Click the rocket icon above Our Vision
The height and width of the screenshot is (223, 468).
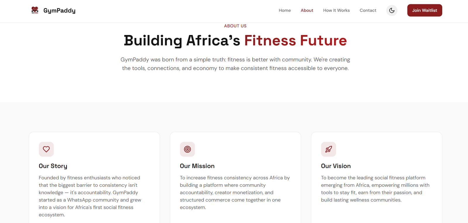[x=328, y=149]
